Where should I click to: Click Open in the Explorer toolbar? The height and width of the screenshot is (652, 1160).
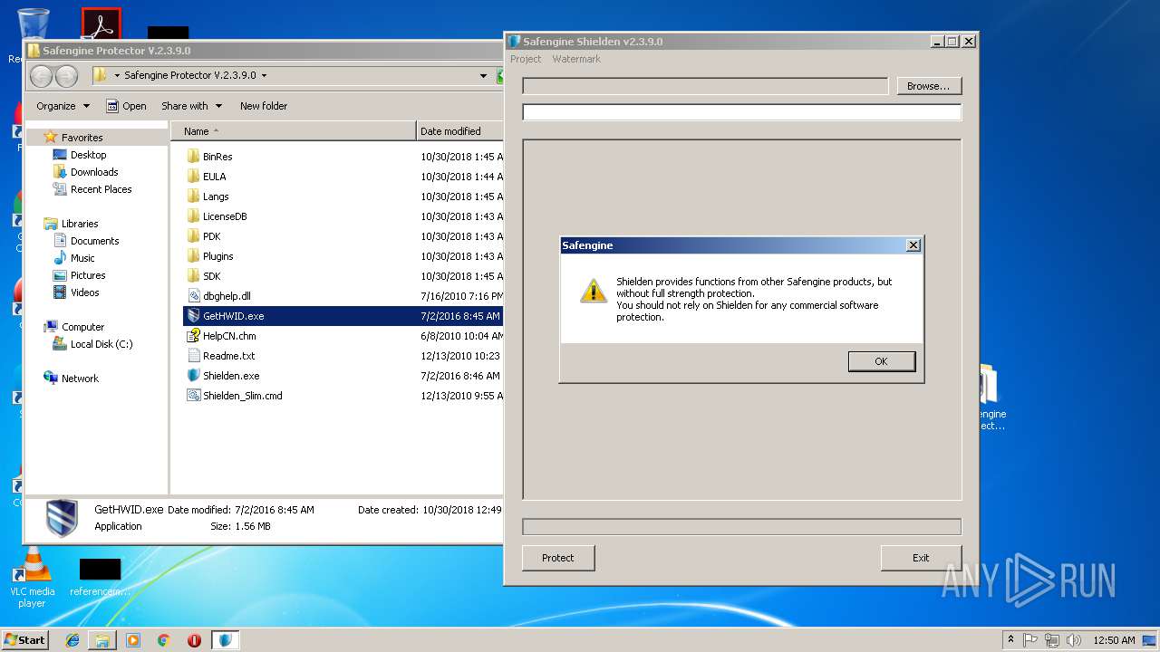pyautogui.click(x=126, y=106)
